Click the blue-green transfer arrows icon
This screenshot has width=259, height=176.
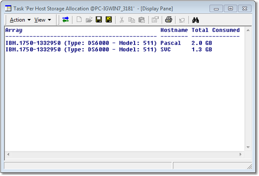tap(65, 20)
